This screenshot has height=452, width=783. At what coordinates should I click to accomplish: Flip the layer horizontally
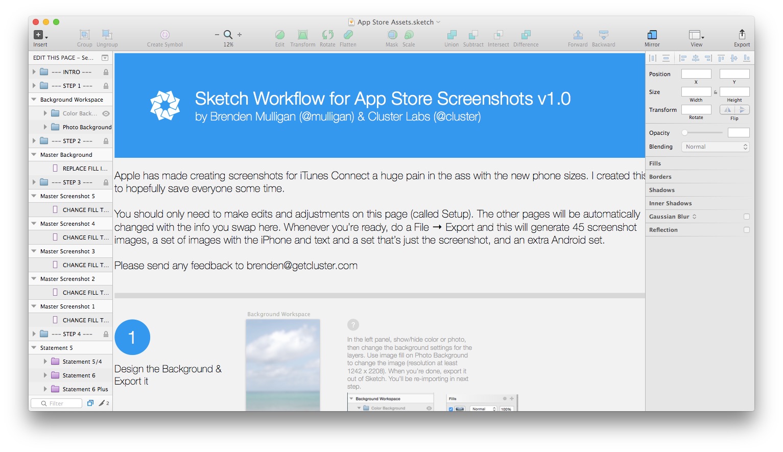tap(727, 110)
